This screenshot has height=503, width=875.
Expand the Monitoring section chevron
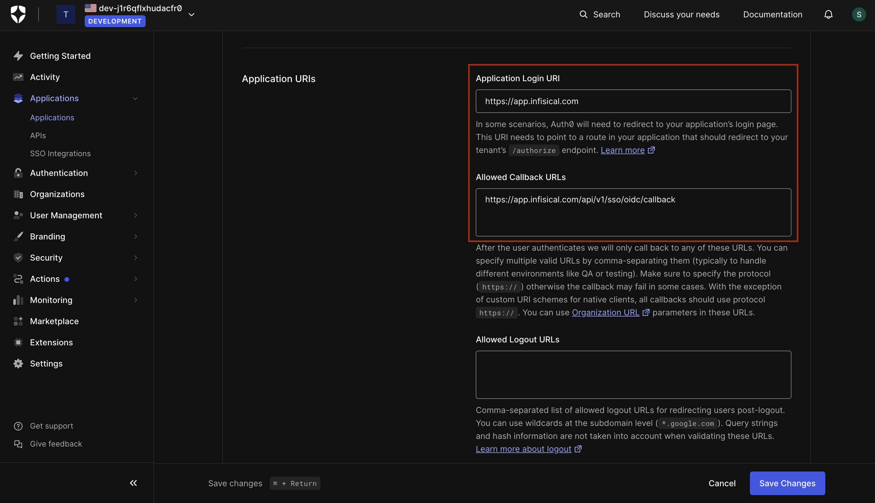[x=135, y=300]
